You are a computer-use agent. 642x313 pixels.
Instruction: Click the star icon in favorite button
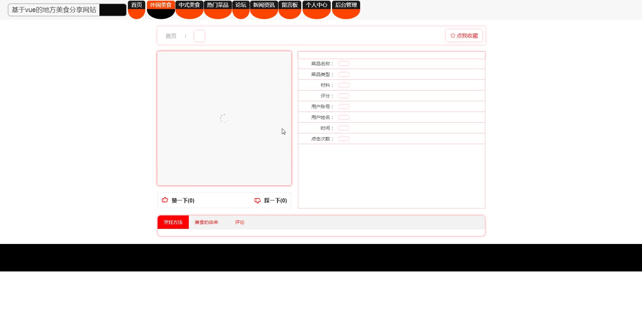(x=453, y=36)
